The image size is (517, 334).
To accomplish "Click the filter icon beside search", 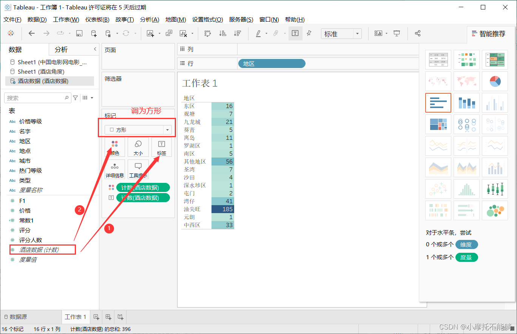I will coord(76,98).
